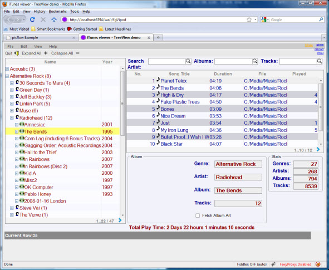Click the Quit door icon
Image resolution: width=329 pixels, height=270 pixels.
(x=17, y=53)
